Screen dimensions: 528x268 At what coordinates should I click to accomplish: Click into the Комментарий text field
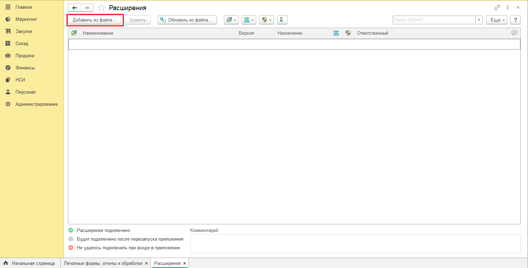point(355,244)
